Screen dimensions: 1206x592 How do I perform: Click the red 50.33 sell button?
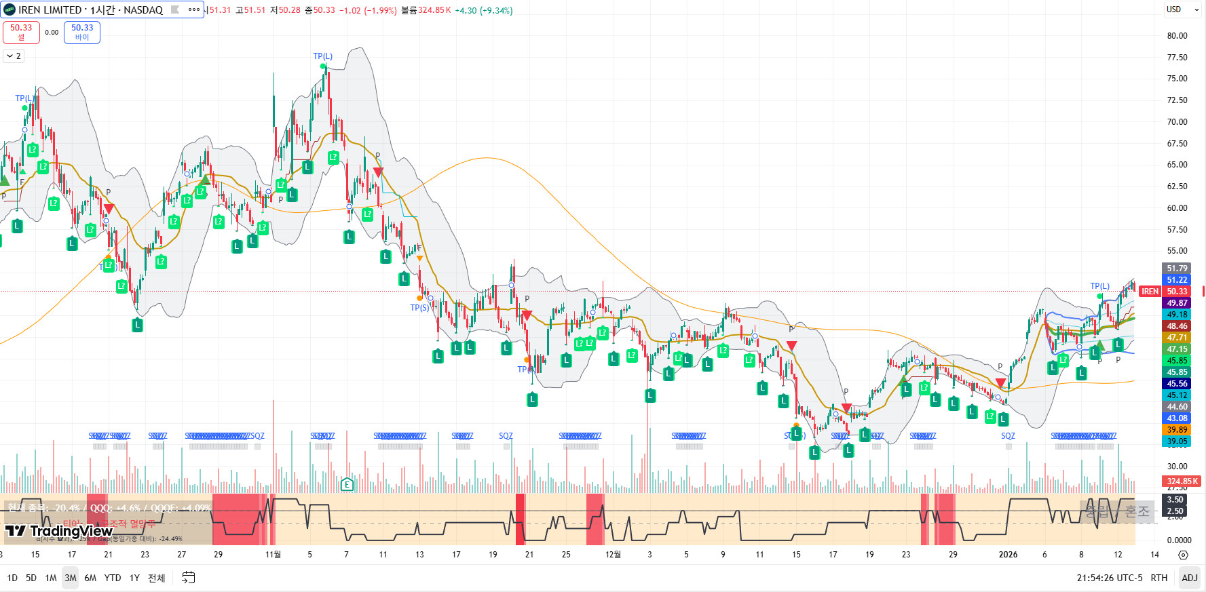tap(21, 32)
